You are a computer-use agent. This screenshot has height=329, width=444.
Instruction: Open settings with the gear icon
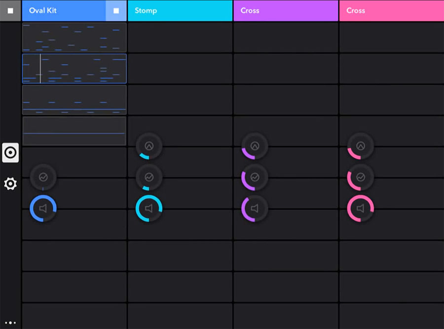pyautogui.click(x=10, y=184)
